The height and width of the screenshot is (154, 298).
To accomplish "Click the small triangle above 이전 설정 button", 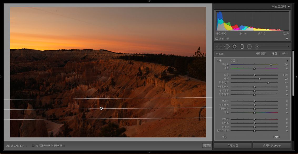I will click(252, 142).
